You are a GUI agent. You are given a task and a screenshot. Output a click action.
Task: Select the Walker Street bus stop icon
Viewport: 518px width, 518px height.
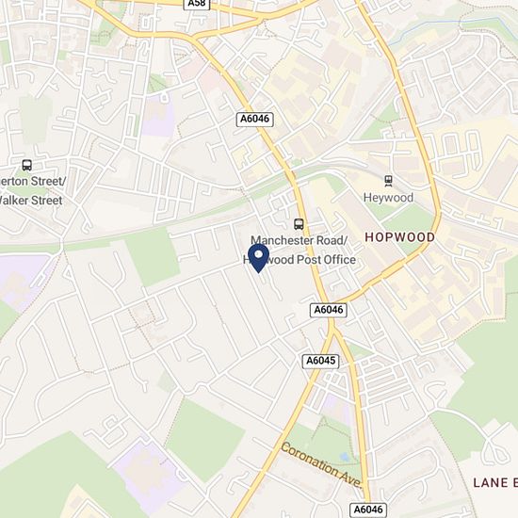[x=27, y=165]
